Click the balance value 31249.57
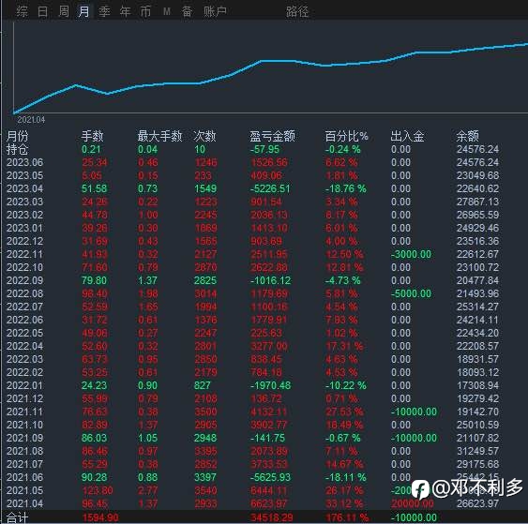This screenshot has height=524, width=528. tap(478, 451)
